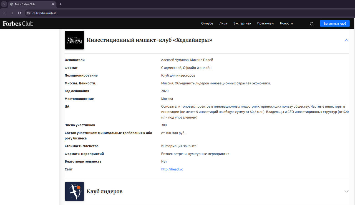The height and width of the screenshot is (205, 355).
Task: Click the Клуб лидеров logo thumbnail
Action: point(74,191)
